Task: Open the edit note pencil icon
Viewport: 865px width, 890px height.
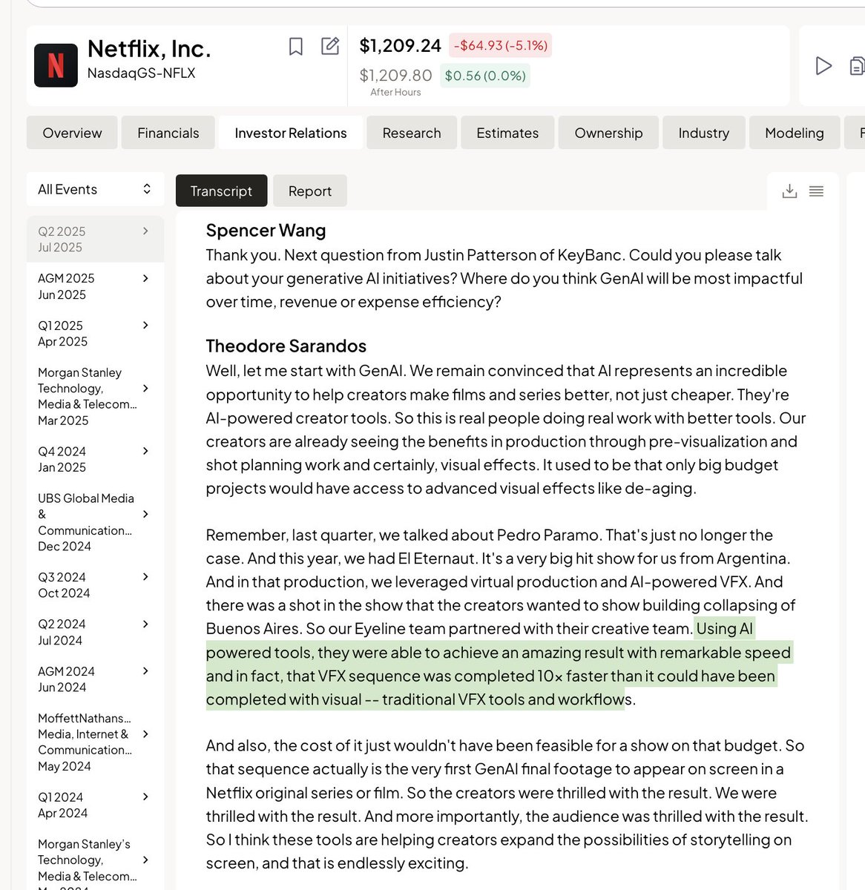Action: point(330,46)
